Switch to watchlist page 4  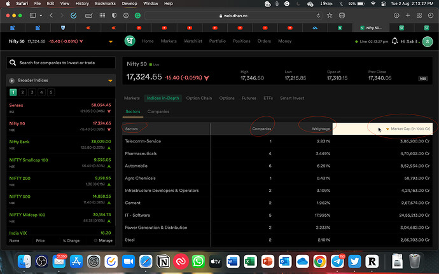[x=41, y=92]
